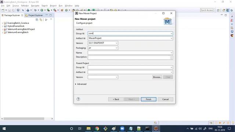Open the dialog help question mark icon
The height and width of the screenshot is (132, 235).
tap(78, 99)
